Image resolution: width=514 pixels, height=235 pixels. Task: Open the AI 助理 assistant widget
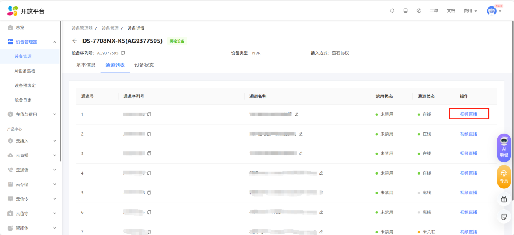click(x=504, y=148)
